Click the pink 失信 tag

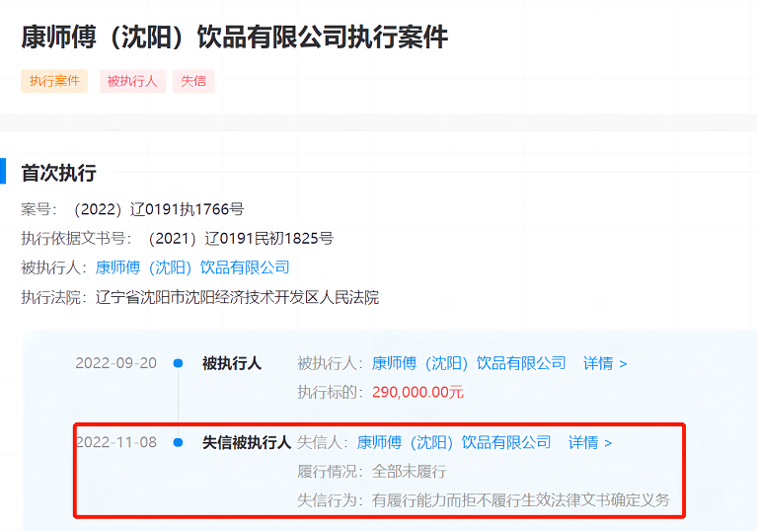click(193, 81)
